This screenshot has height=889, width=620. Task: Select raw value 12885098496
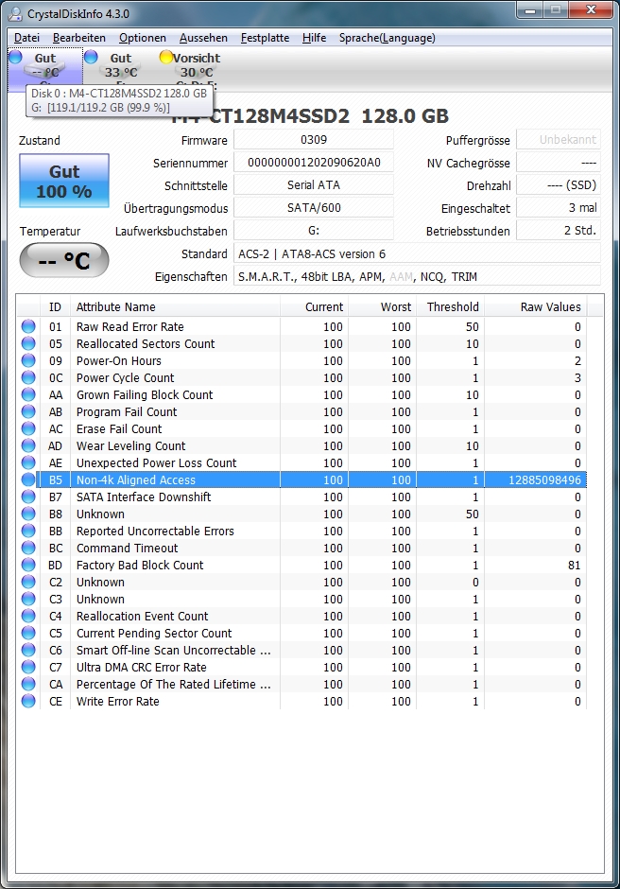tap(544, 480)
